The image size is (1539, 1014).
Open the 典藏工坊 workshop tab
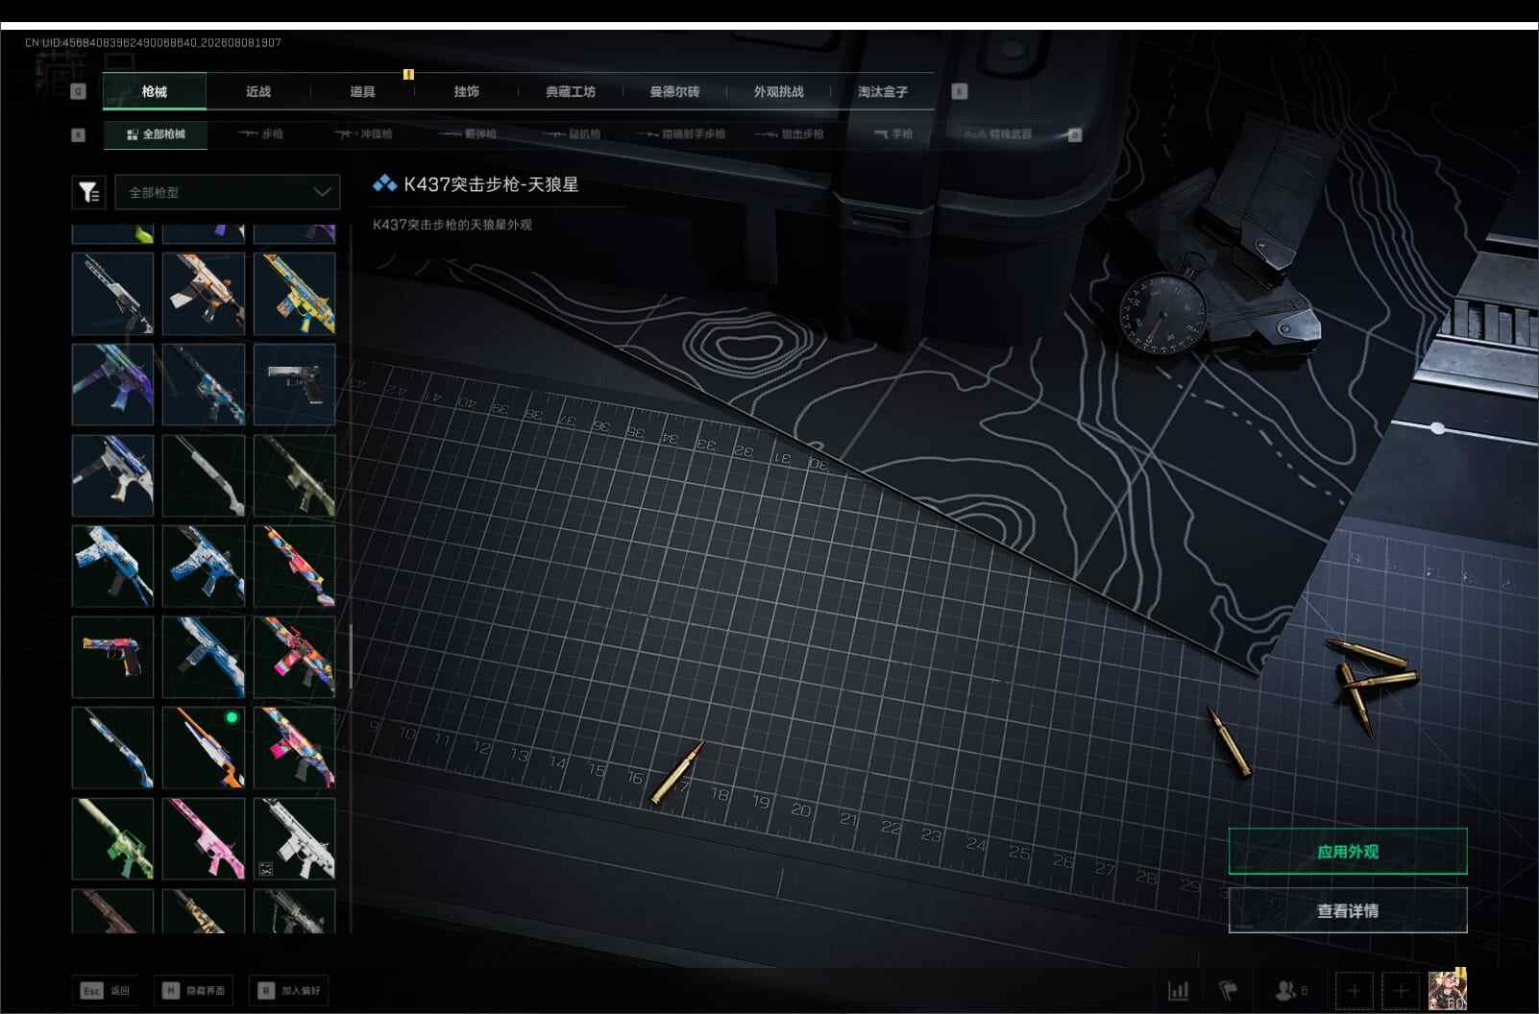coord(571,91)
